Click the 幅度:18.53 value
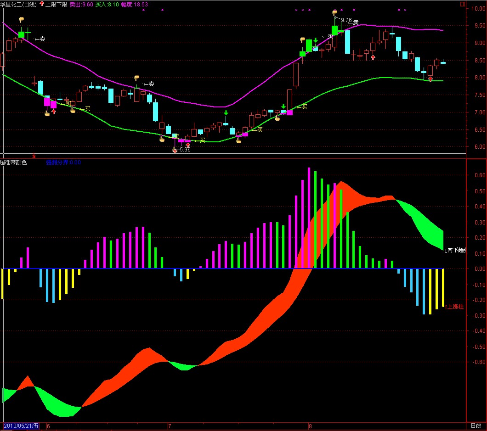Viewport: 487px width, 431px height. (x=135, y=4)
